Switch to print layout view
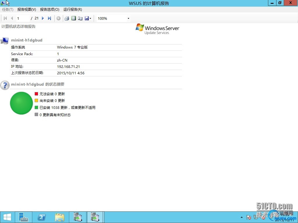 pyautogui.click(x=74, y=18)
